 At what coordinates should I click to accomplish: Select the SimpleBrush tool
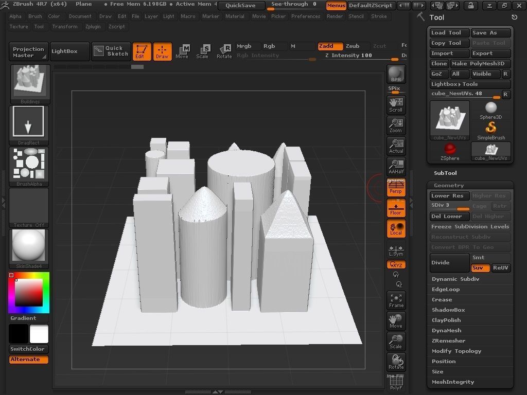tap(490, 131)
